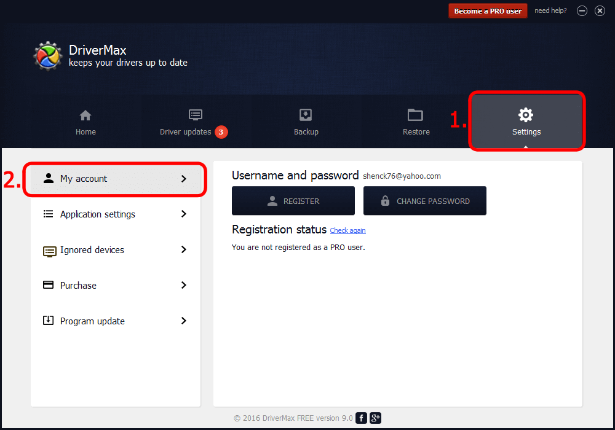Screen dimensions: 615x430
Task: Open the Settings tab label
Action: 526,132
